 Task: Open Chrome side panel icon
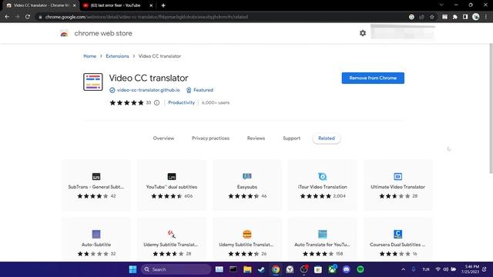465,17
